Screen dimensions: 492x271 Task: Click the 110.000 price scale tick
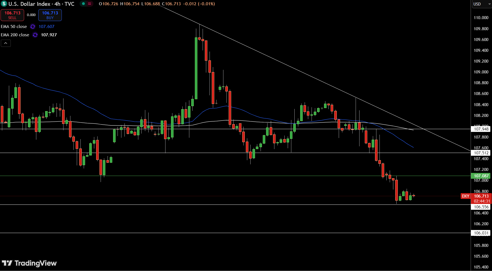tap(481, 18)
